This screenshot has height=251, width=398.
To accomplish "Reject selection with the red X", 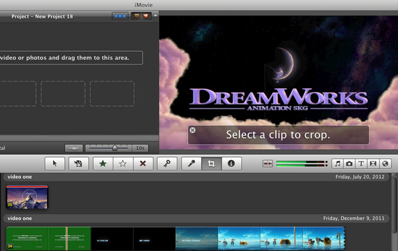I will coord(143,164).
